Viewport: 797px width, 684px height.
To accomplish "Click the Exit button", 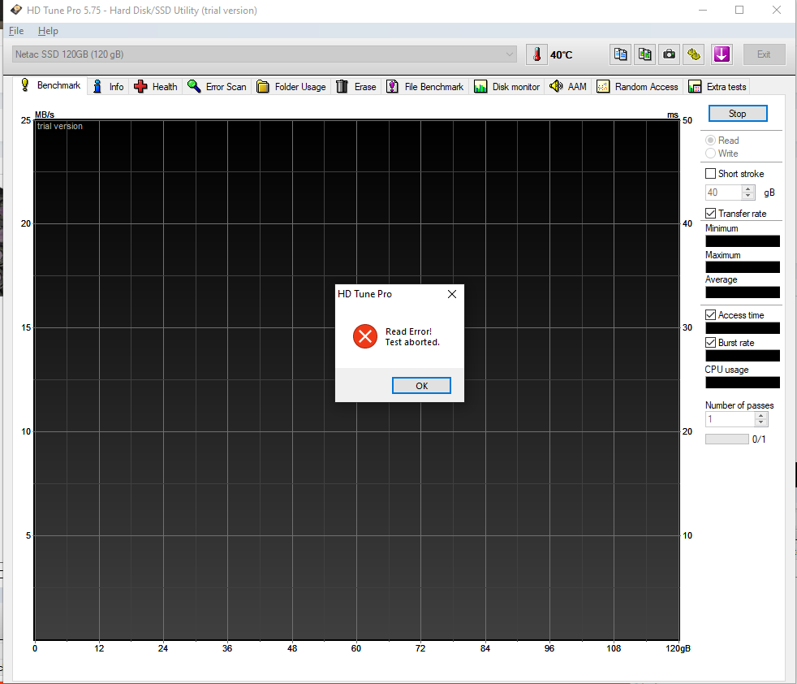I will click(764, 54).
